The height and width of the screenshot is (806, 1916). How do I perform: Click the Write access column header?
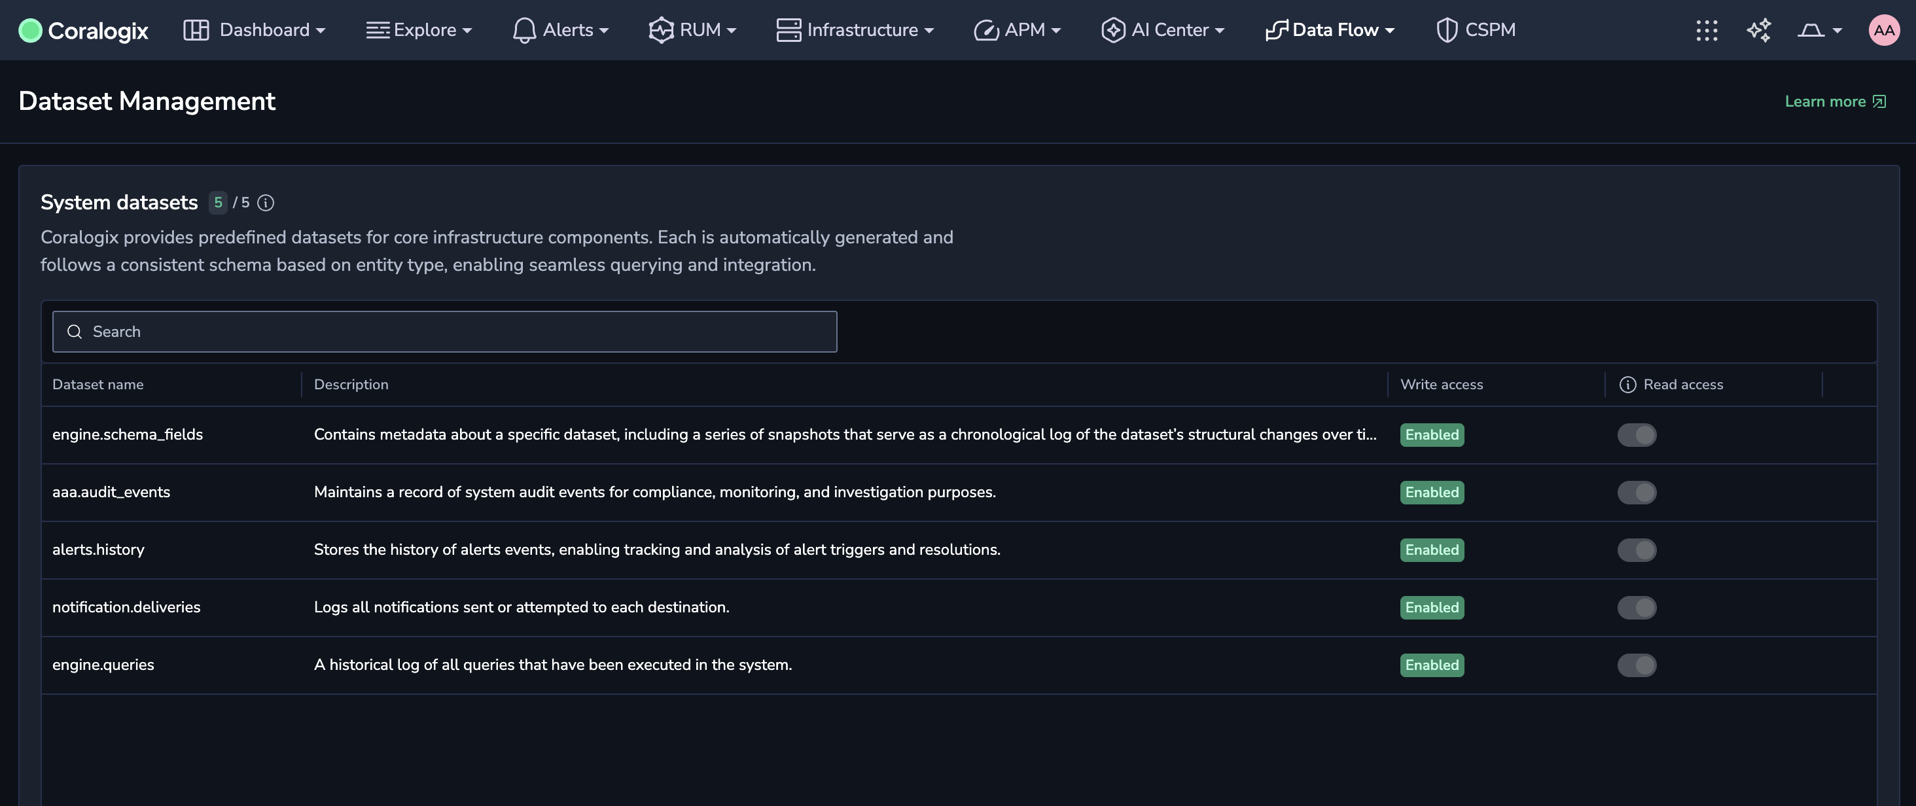pos(1442,385)
